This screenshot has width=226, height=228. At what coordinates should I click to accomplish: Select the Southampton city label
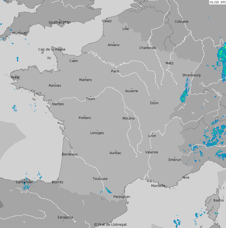click(59, 22)
